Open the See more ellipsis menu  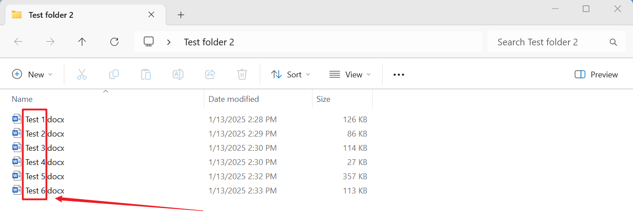[x=399, y=75]
